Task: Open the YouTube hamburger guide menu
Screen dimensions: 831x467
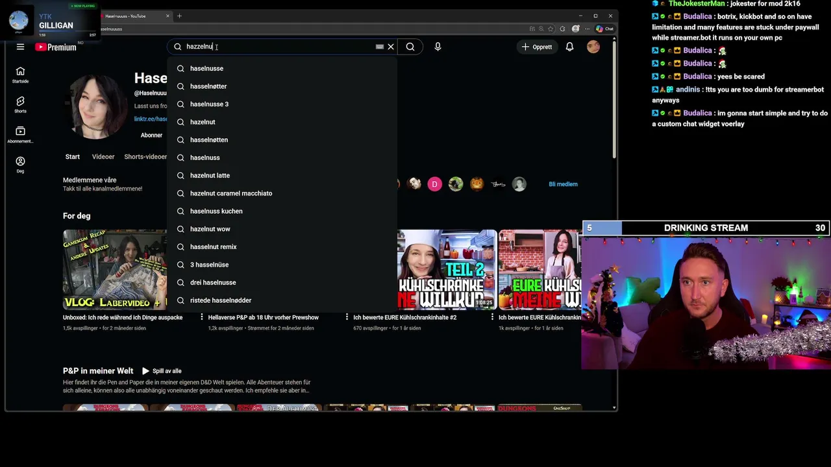Action: point(20,47)
